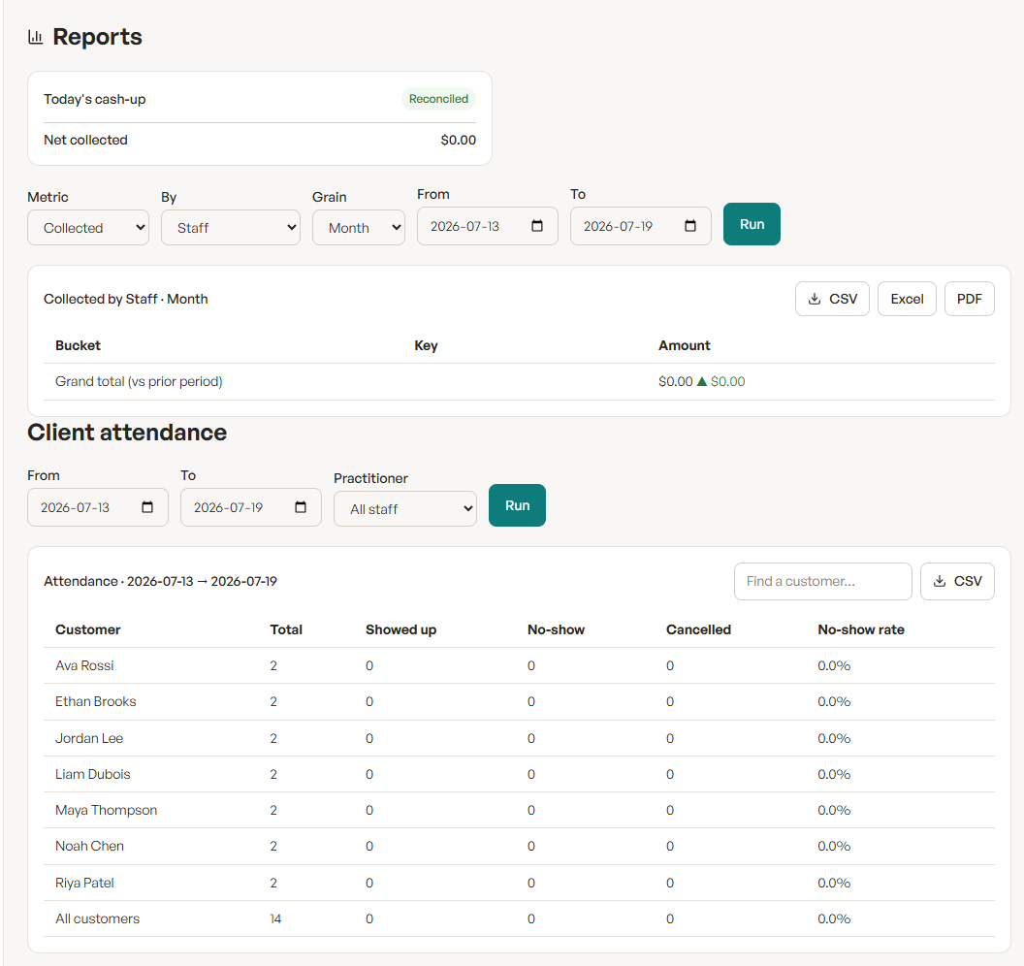Open calendar picker in attendance From date

pyautogui.click(x=147, y=507)
